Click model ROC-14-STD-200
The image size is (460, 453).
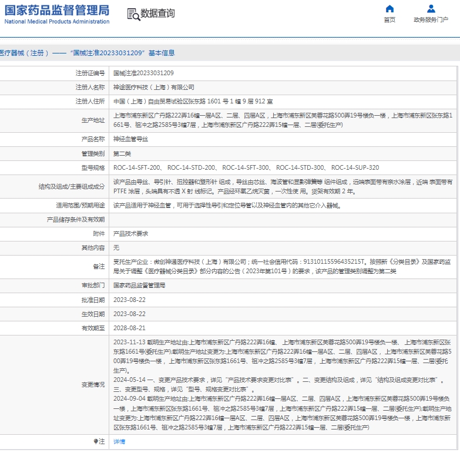[x=192, y=167]
